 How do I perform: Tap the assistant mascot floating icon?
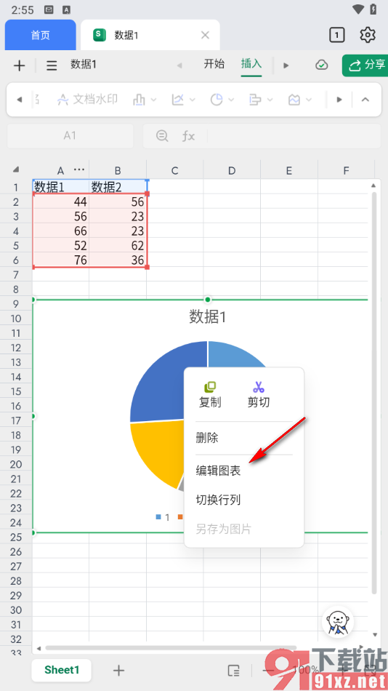pos(339,621)
